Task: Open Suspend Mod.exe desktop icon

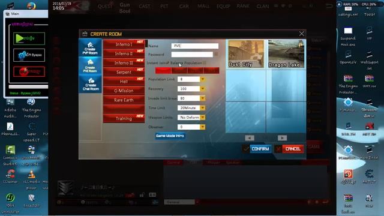Action: tap(348, 36)
